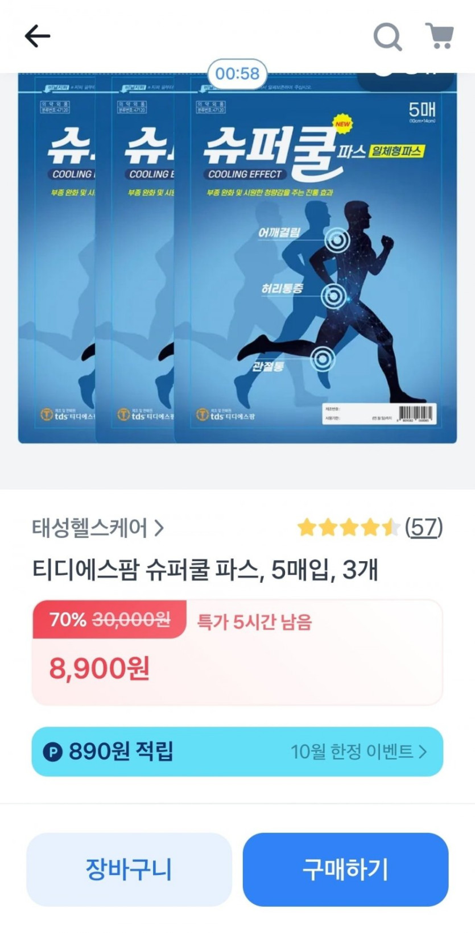Add the item with the 장바구니 button
475x933 pixels.
click(x=129, y=869)
